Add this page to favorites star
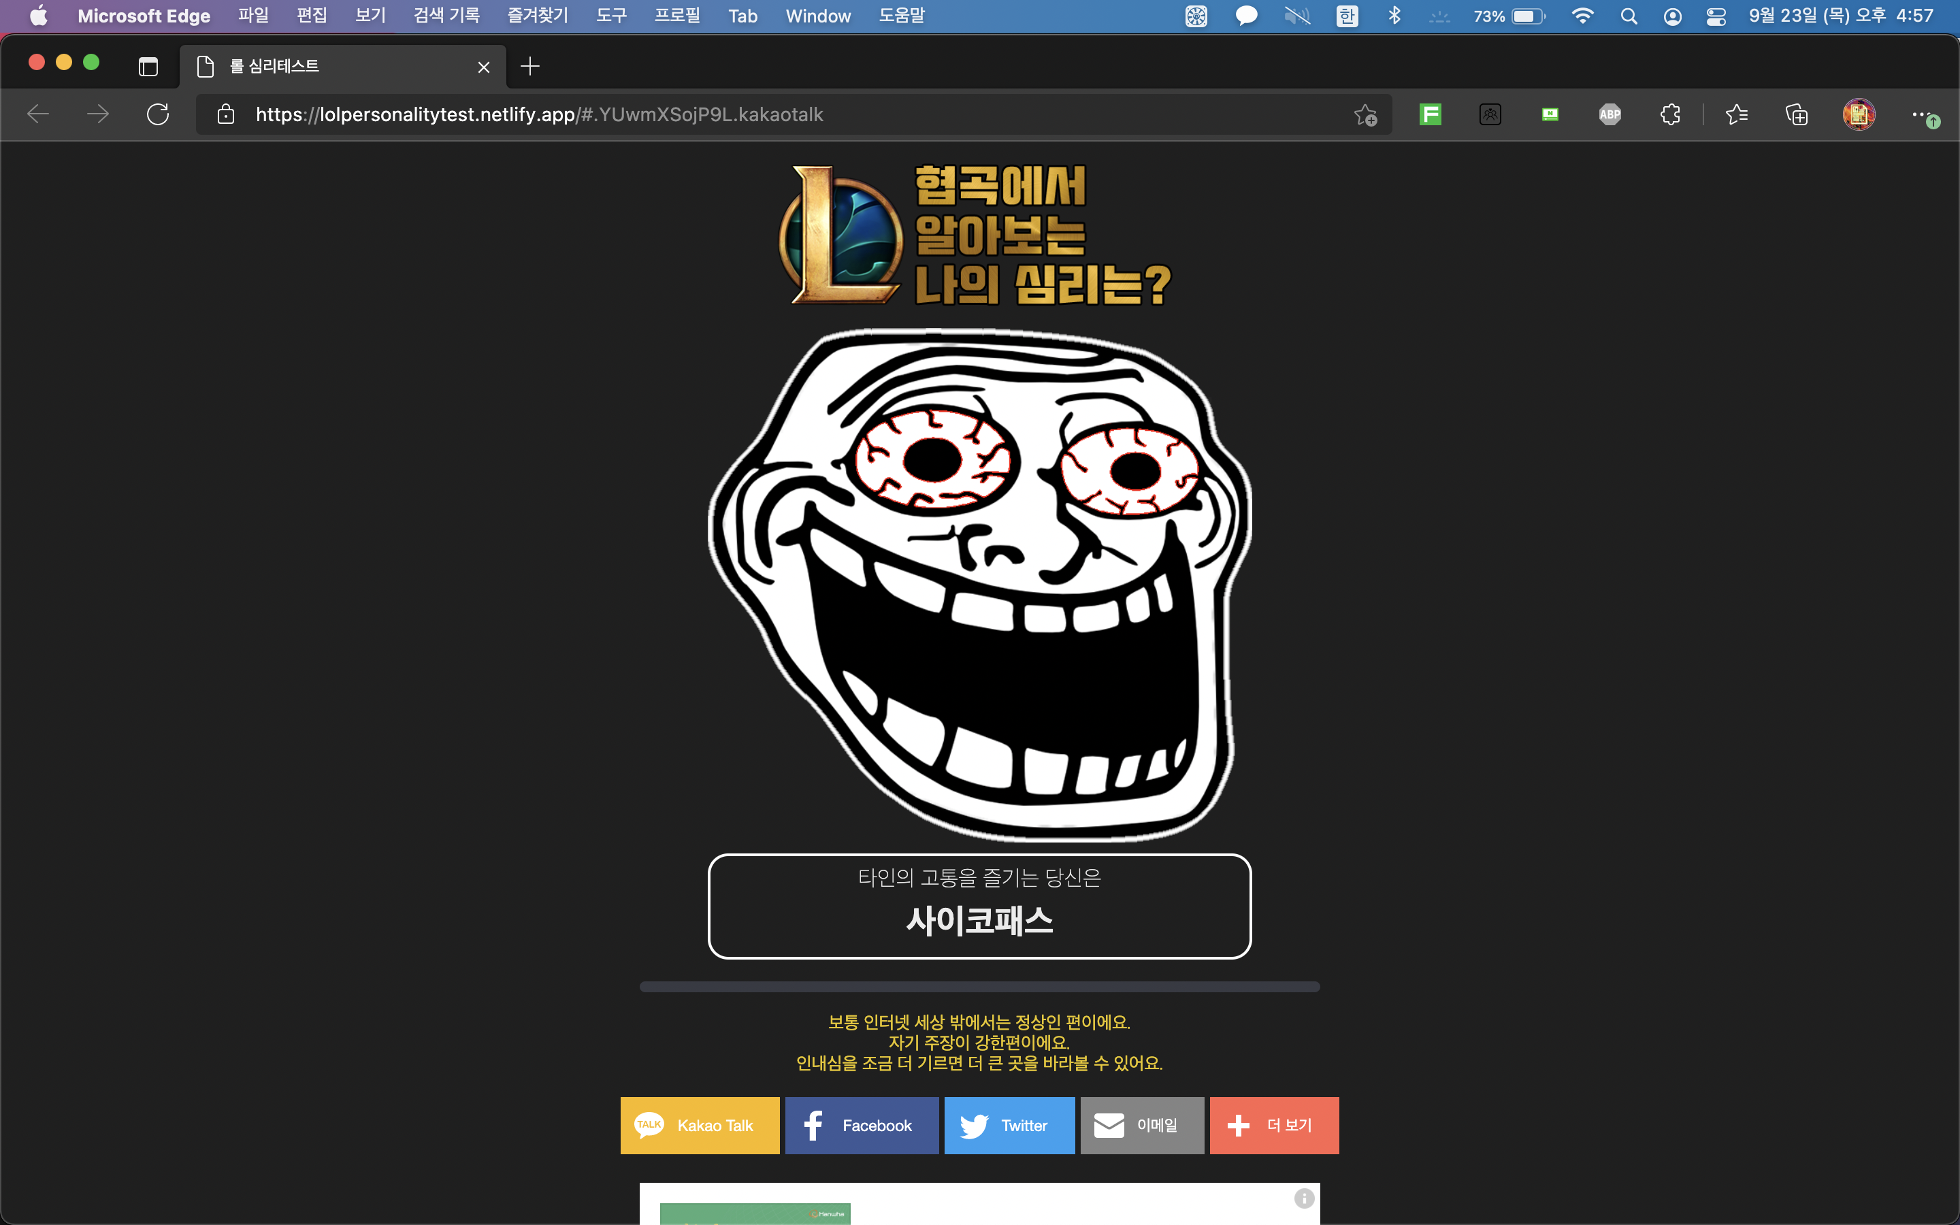The image size is (1960, 1225). pyautogui.click(x=1365, y=114)
